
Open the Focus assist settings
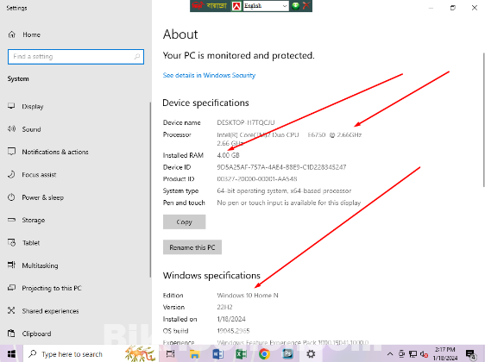tap(32, 174)
